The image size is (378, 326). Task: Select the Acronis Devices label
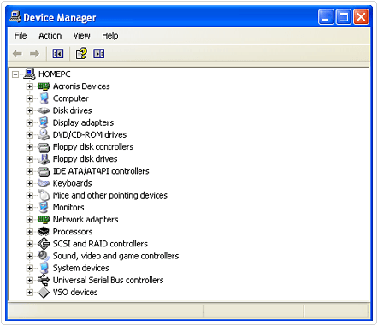point(81,86)
